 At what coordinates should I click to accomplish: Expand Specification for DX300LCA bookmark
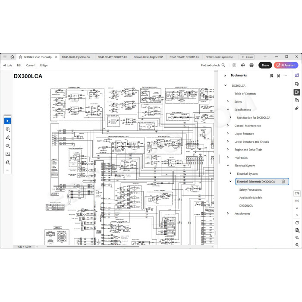click(230, 117)
